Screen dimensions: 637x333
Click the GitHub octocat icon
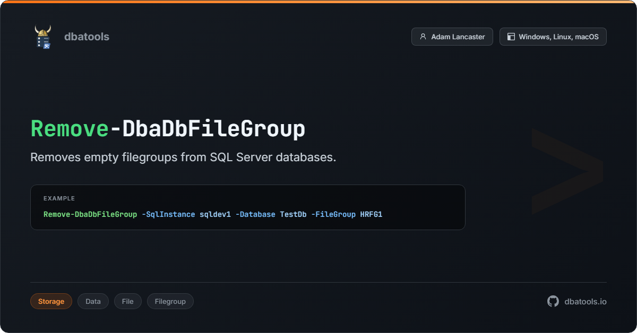[553, 301]
